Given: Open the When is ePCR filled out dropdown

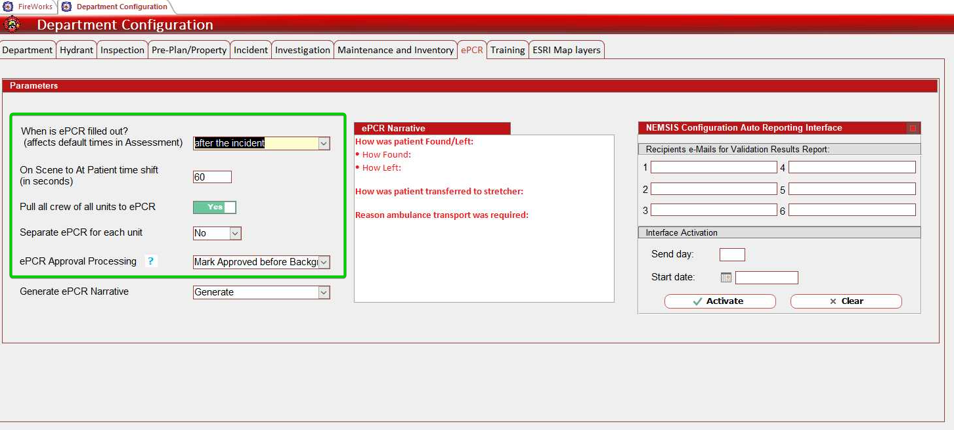Looking at the screenshot, I should pos(324,143).
